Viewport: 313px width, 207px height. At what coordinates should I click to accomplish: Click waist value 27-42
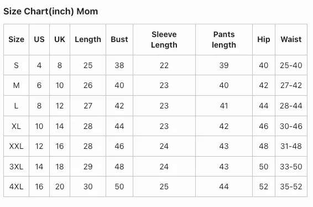point(291,85)
